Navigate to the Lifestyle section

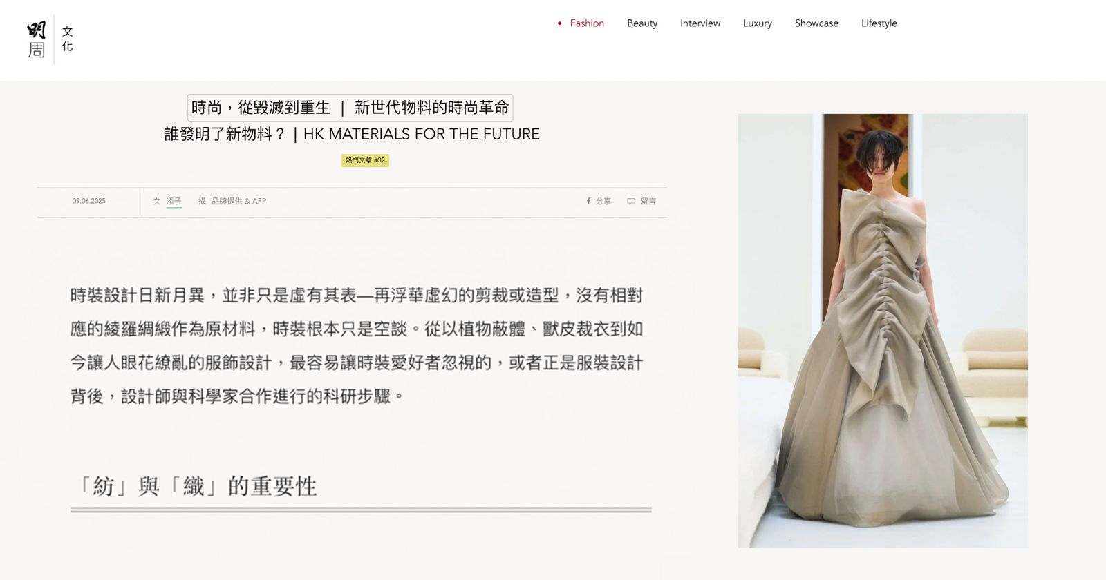tap(879, 23)
